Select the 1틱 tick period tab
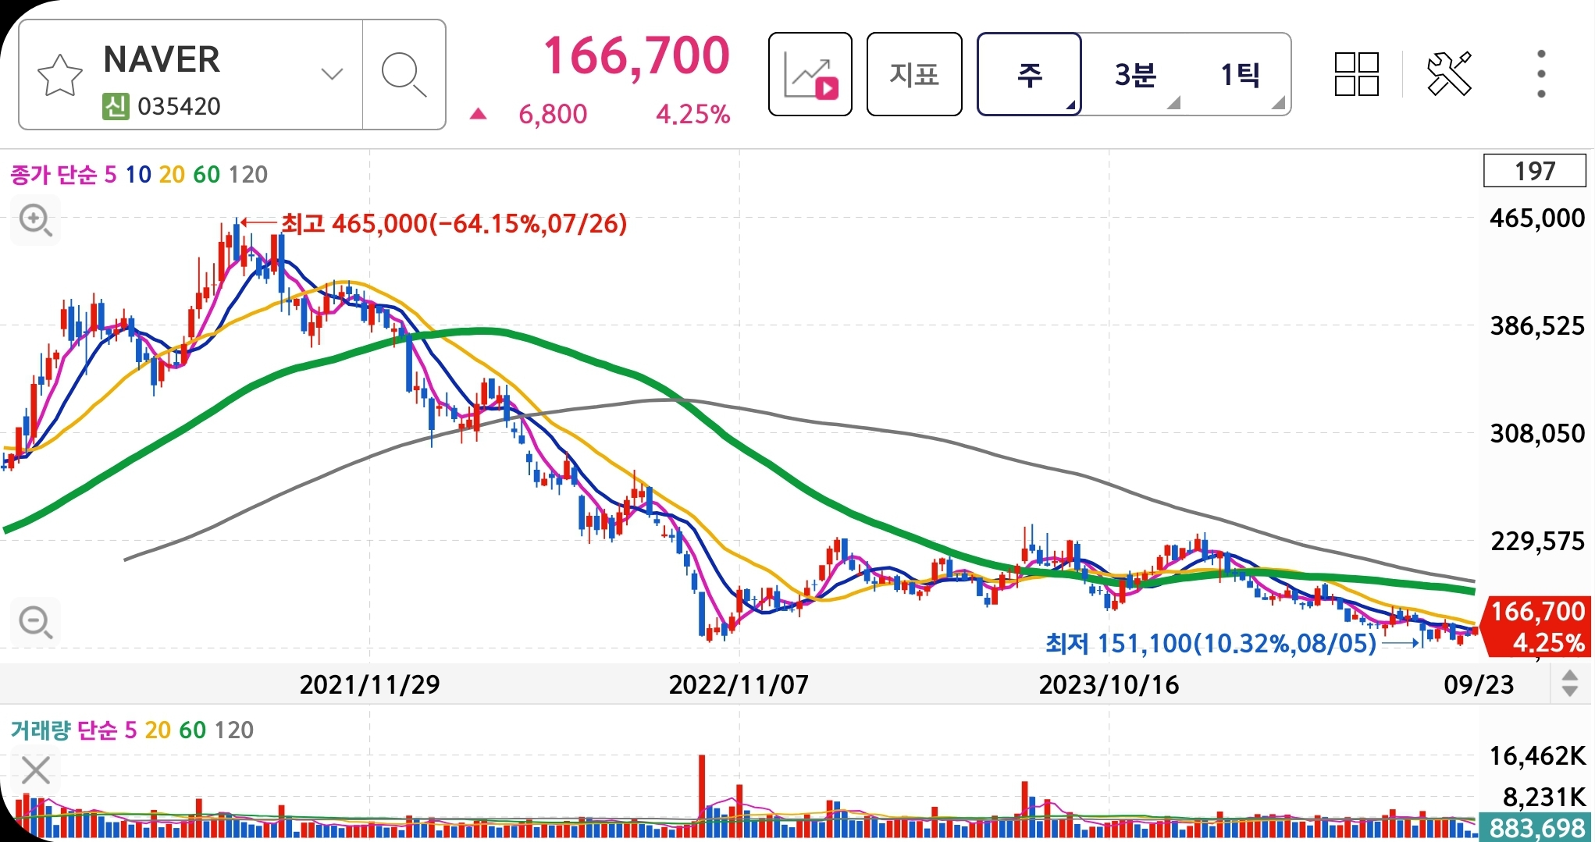The width and height of the screenshot is (1595, 842). pos(1240,74)
